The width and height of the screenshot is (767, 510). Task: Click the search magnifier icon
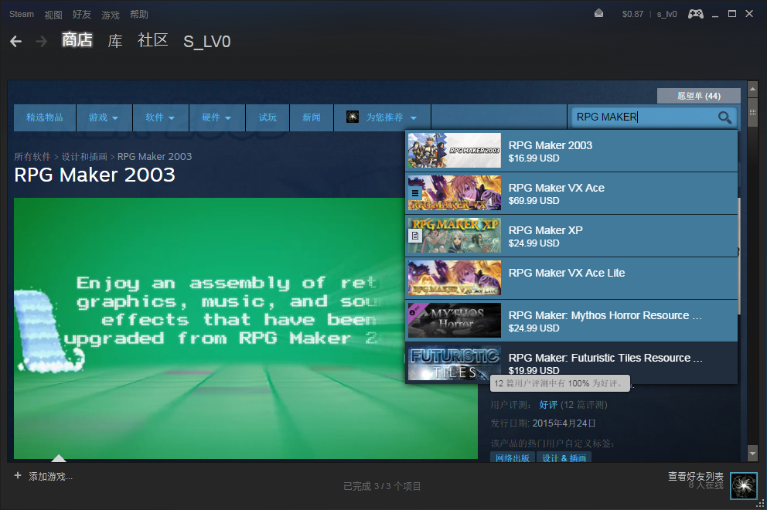[x=724, y=117]
